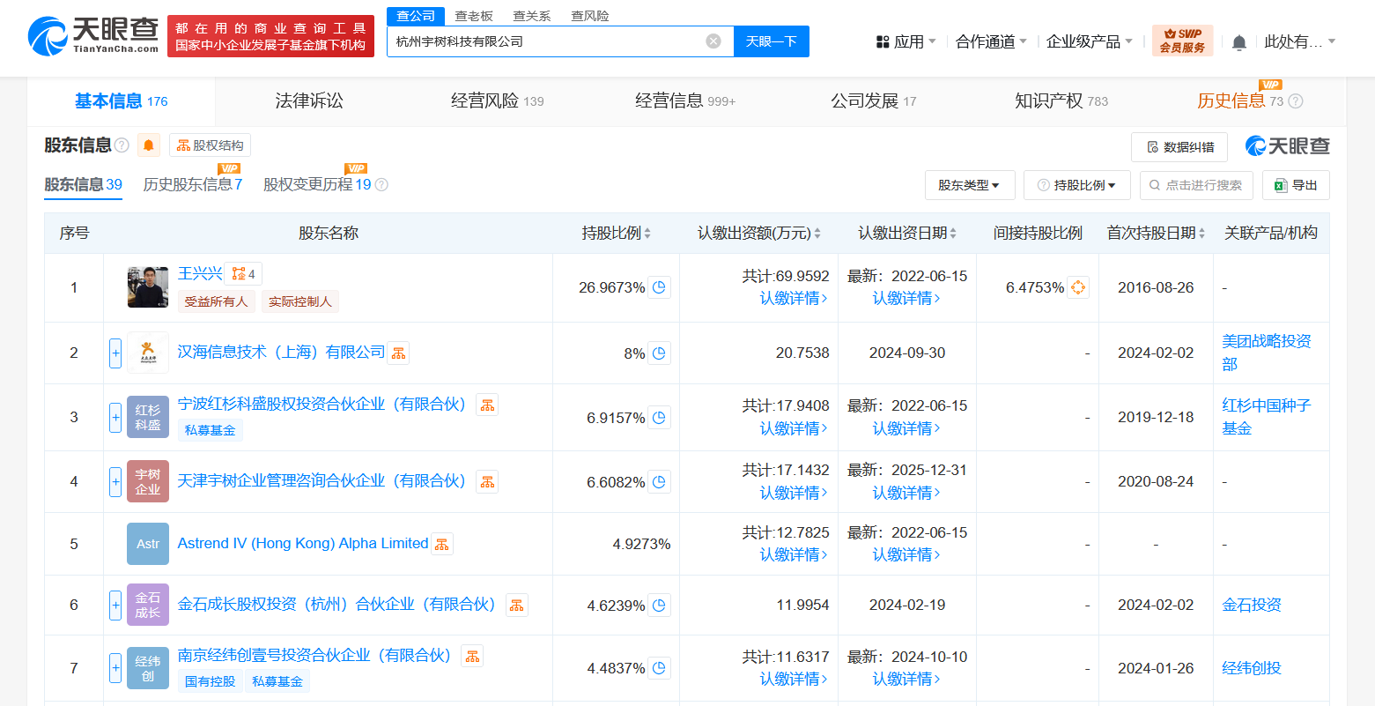Image resolution: width=1375 pixels, height=706 pixels.
Task: Open pie chart for 金石成长 holding ratio
Action: click(x=659, y=606)
